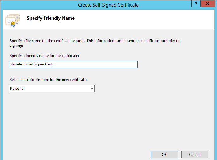Click the certificate stack icon
The height and width of the screenshot is (160, 217).
point(13,20)
